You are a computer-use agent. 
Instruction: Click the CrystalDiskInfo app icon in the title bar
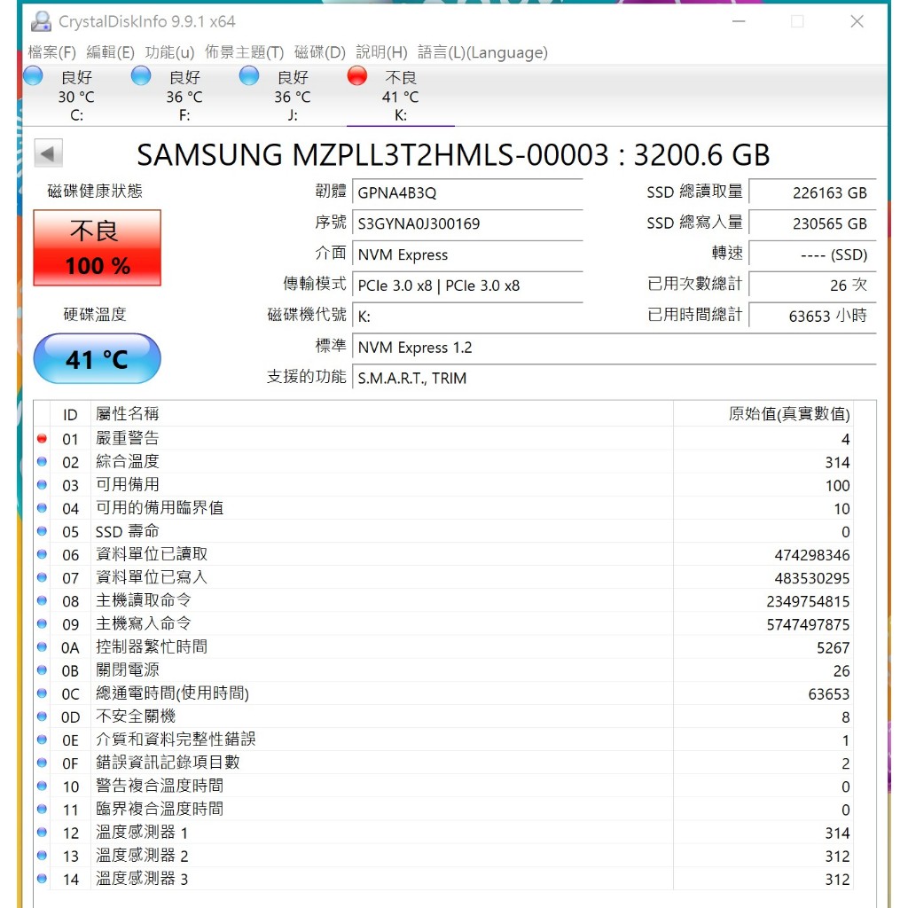[x=41, y=21]
